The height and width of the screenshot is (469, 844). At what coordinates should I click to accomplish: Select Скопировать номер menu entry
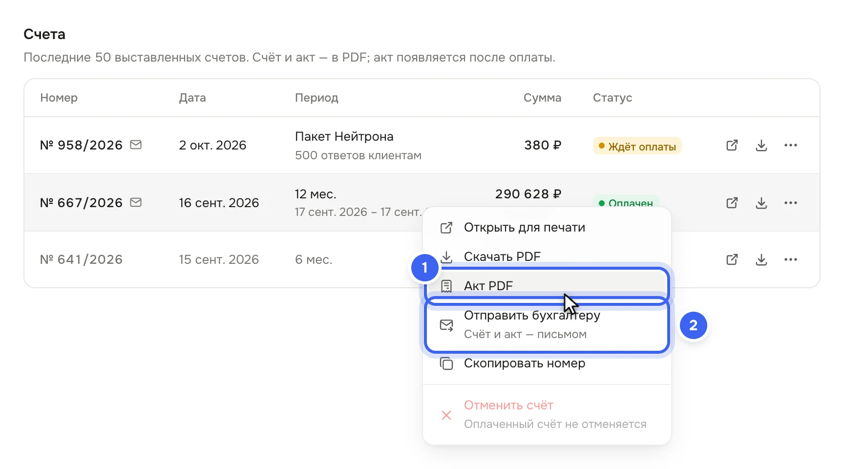tap(547, 363)
